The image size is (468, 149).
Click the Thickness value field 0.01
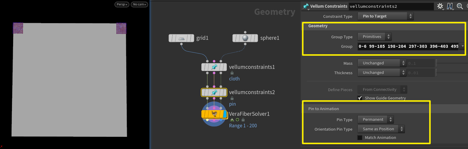(x=421, y=73)
